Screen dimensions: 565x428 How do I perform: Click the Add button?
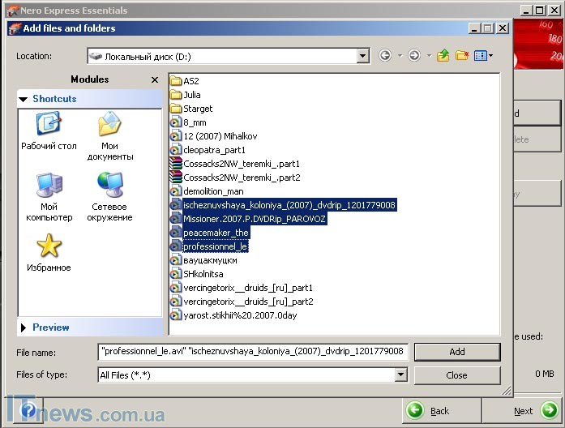(x=456, y=352)
